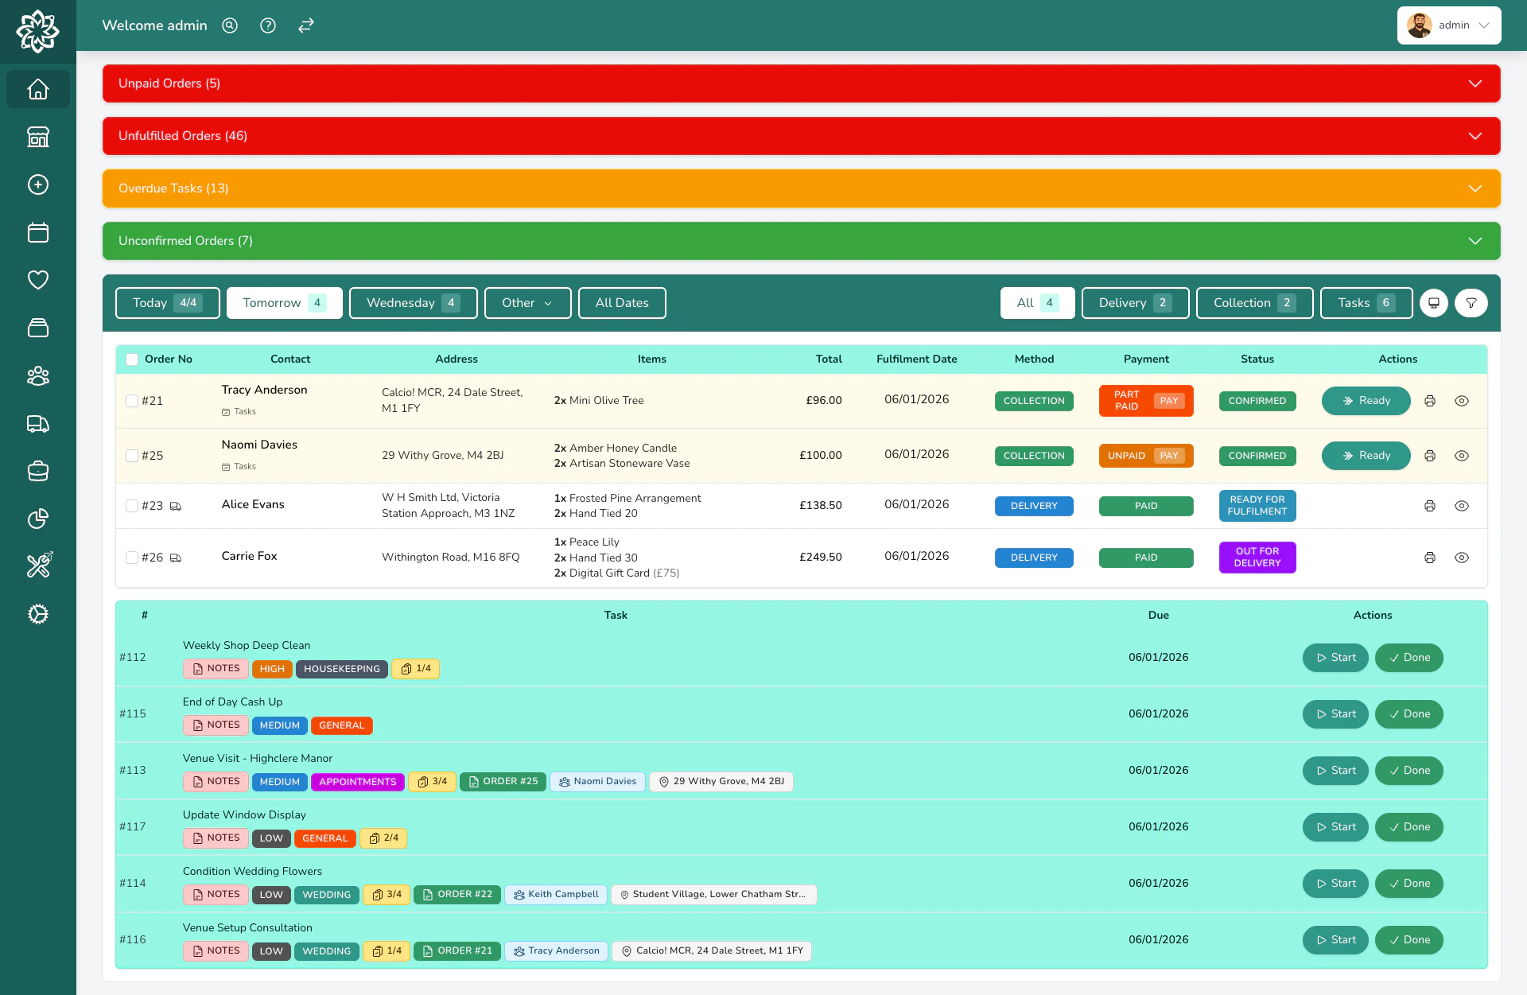Print order #23 using its printer icon
The width and height of the screenshot is (1527, 995).
click(1430, 506)
